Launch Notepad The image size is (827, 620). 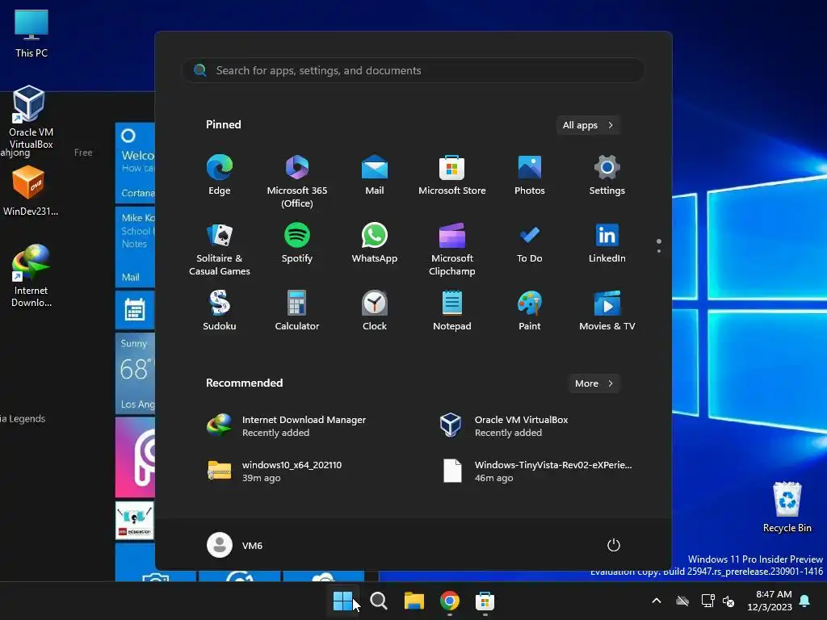(452, 311)
